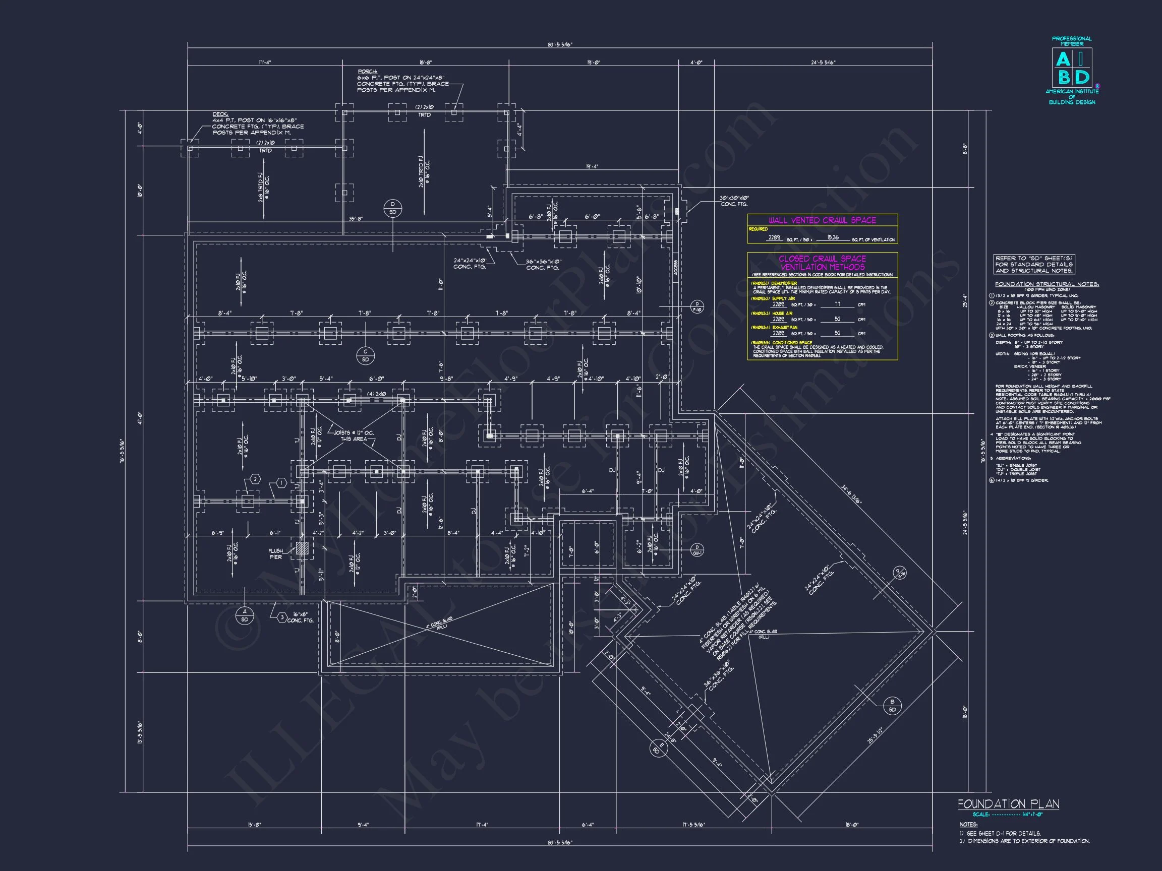
Task: Click the hatched flush pier square
Action: coord(302,548)
